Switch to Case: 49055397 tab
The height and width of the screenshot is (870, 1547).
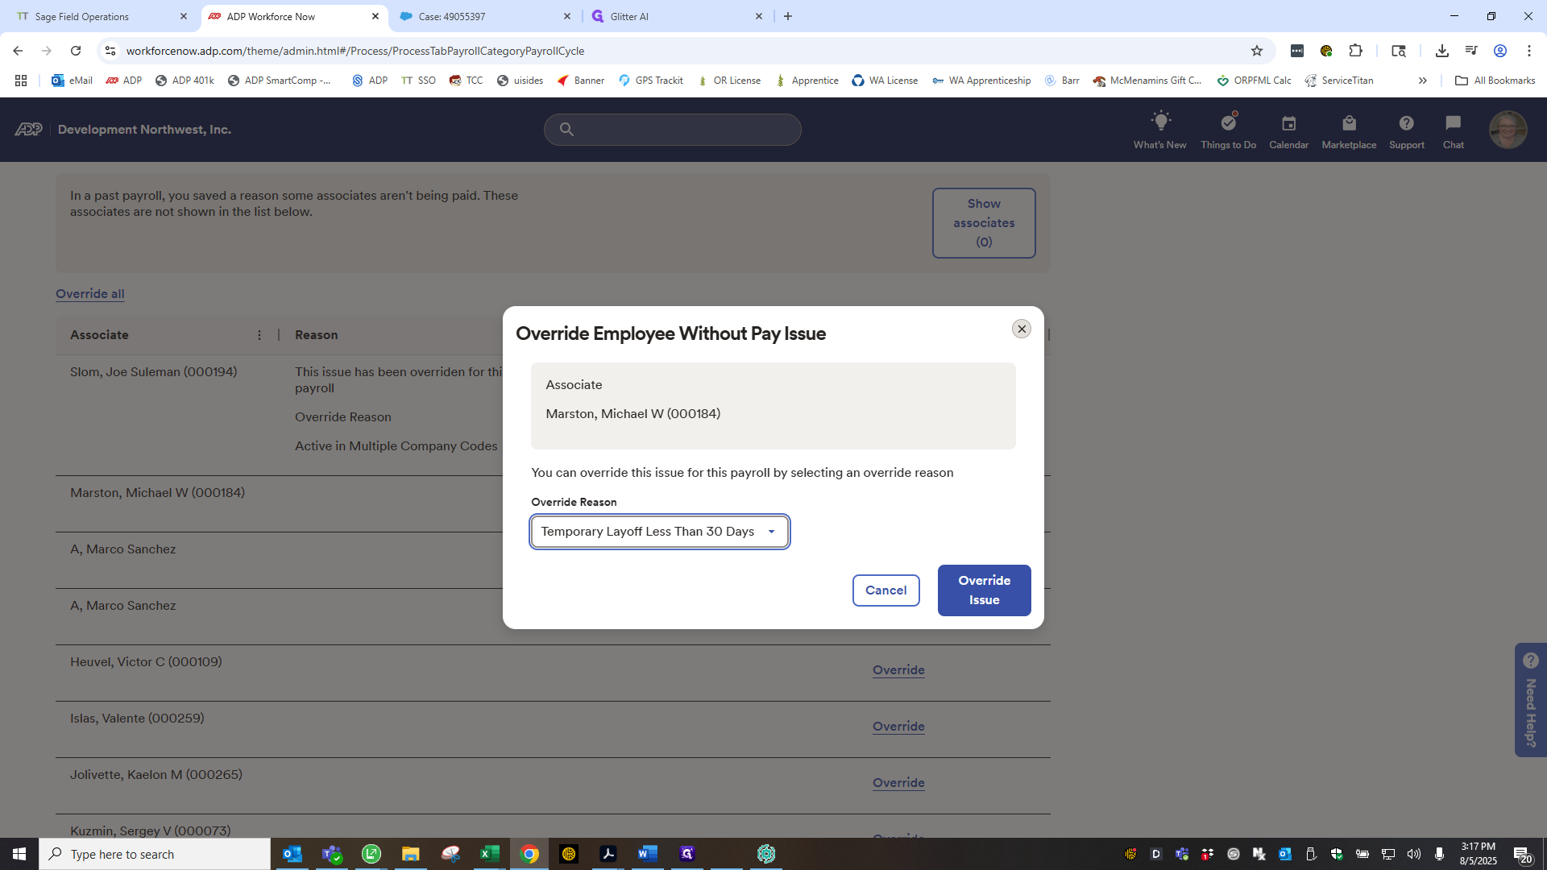pos(485,16)
